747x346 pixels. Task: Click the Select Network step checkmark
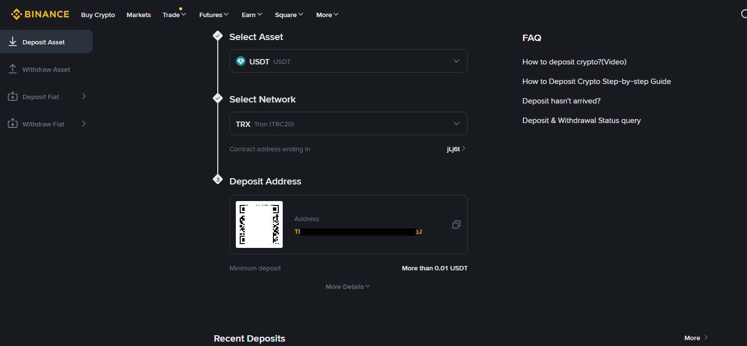click(x=218, y=98)
